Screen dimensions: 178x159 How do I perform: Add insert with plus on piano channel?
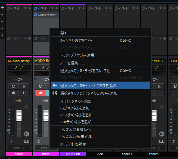tap(30, 8)
